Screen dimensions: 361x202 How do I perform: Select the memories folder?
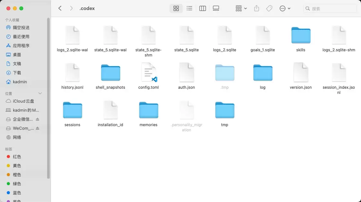click(148, 114)
